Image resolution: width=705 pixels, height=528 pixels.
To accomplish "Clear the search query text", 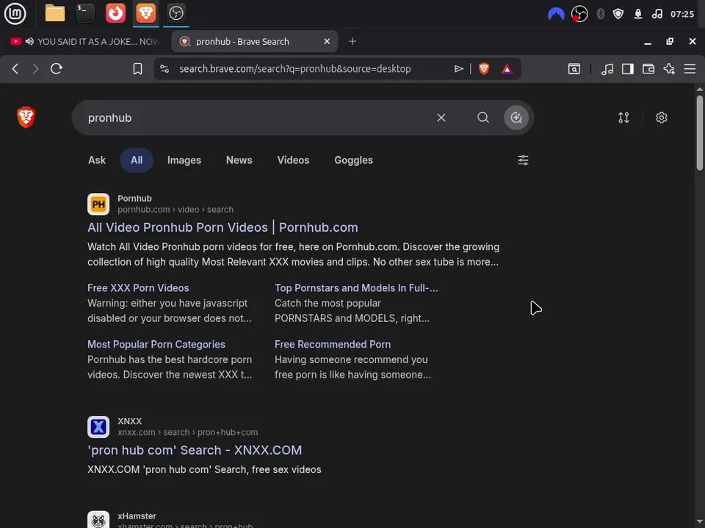I will click(441, 117).
